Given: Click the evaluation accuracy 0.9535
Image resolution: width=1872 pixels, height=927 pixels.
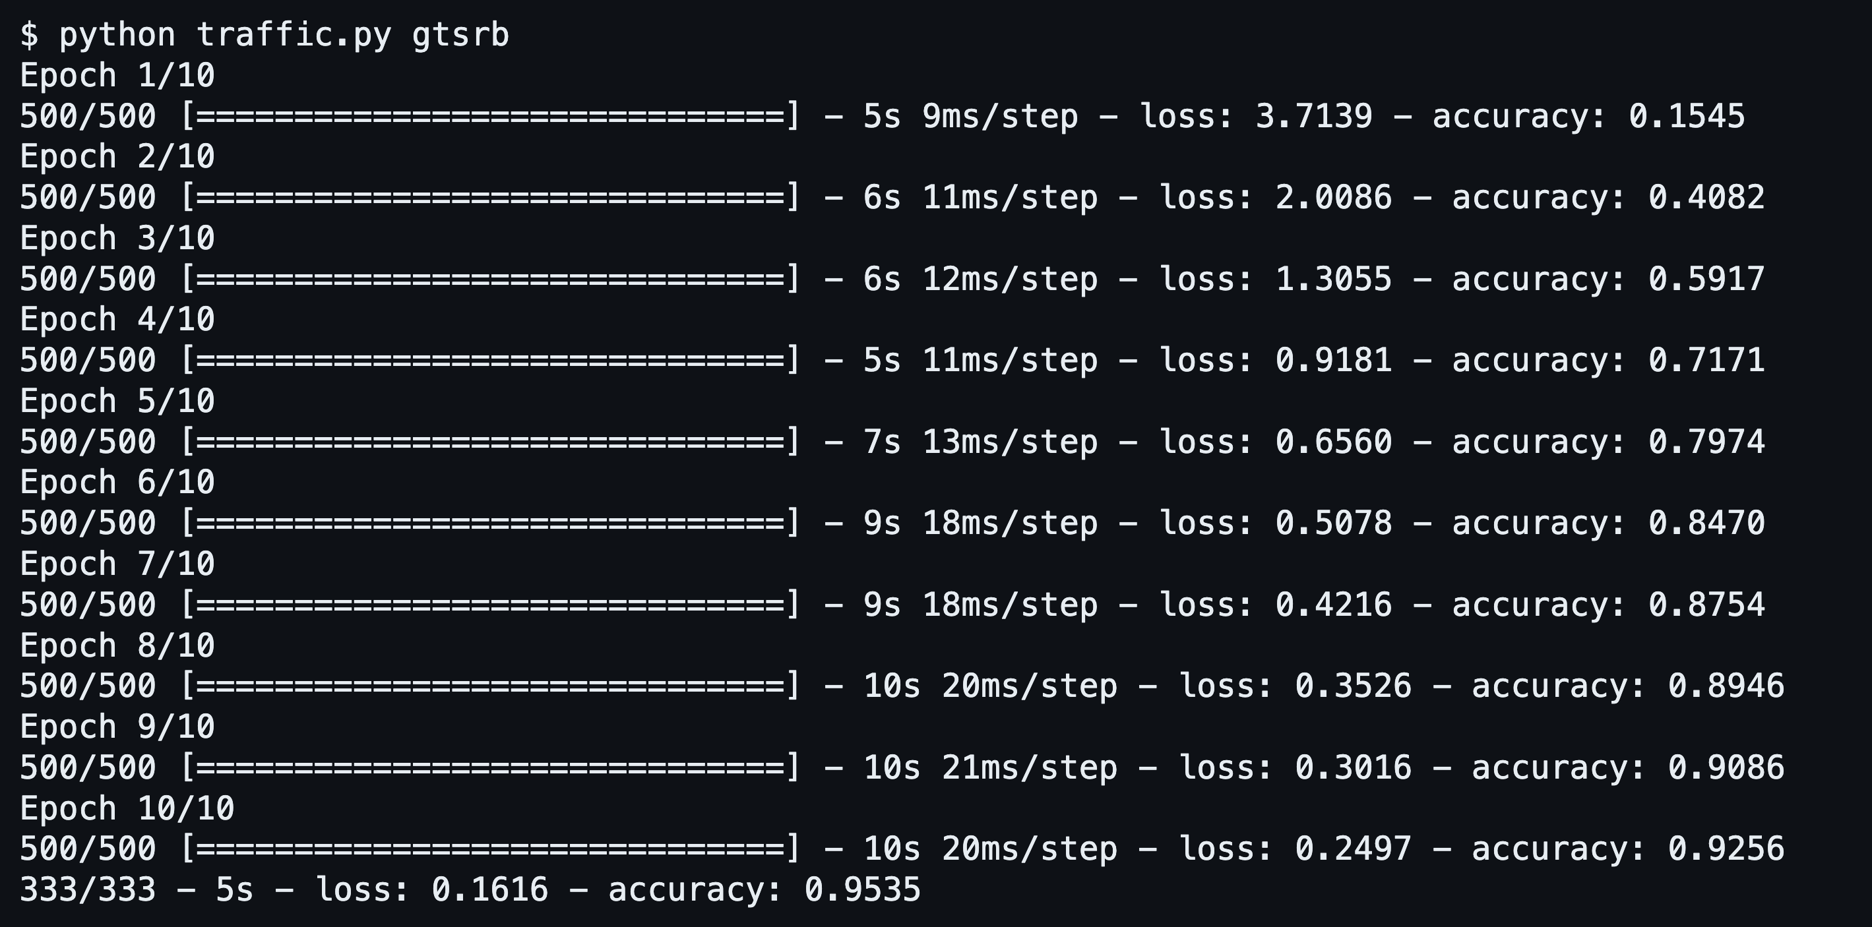Looking at the screenshot, I should tap(863, 889).
